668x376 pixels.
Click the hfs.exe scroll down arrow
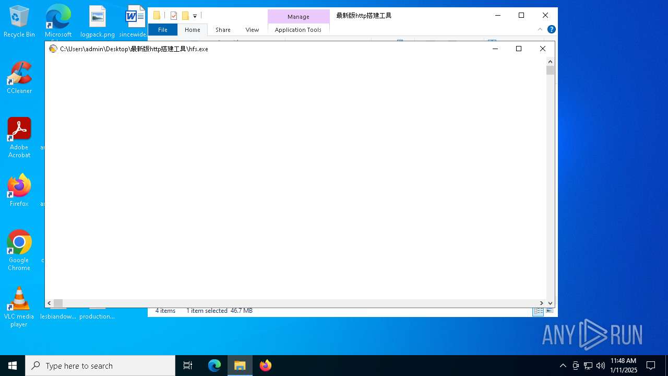[x=551, y=303]
